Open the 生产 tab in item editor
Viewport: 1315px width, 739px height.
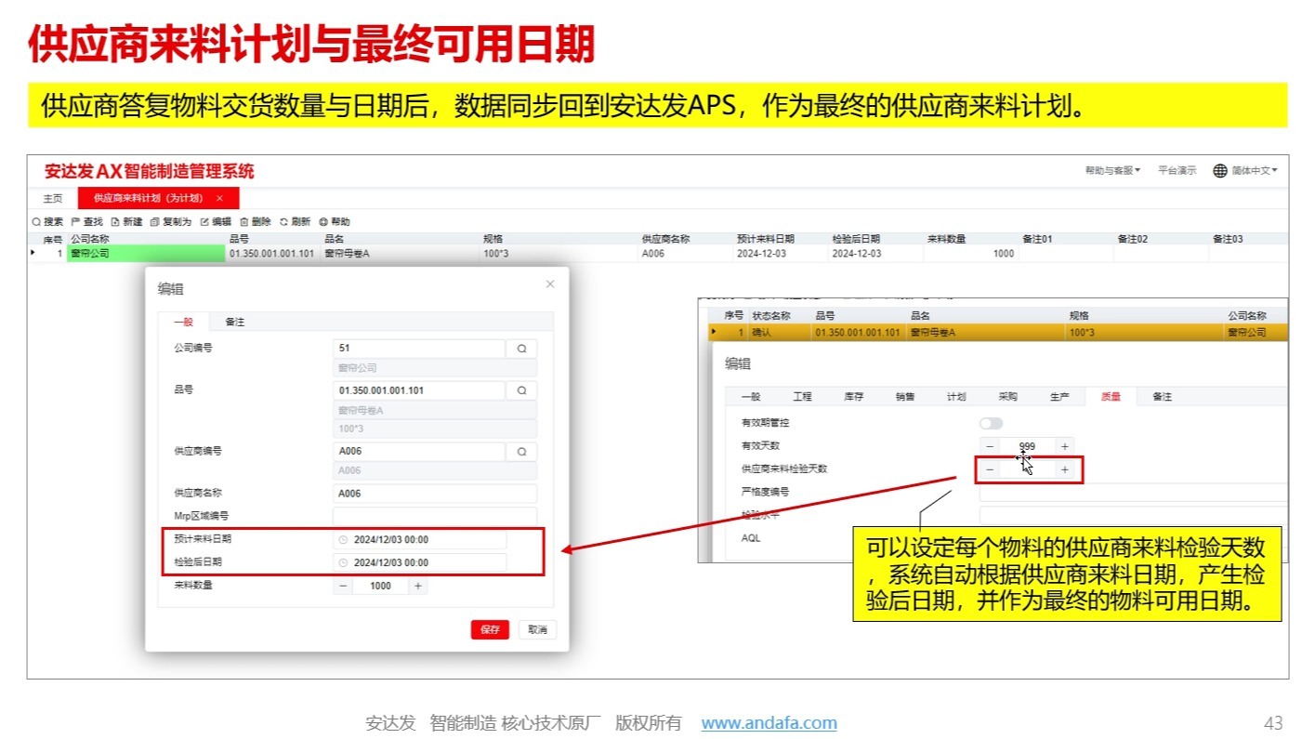[1059, 397]
